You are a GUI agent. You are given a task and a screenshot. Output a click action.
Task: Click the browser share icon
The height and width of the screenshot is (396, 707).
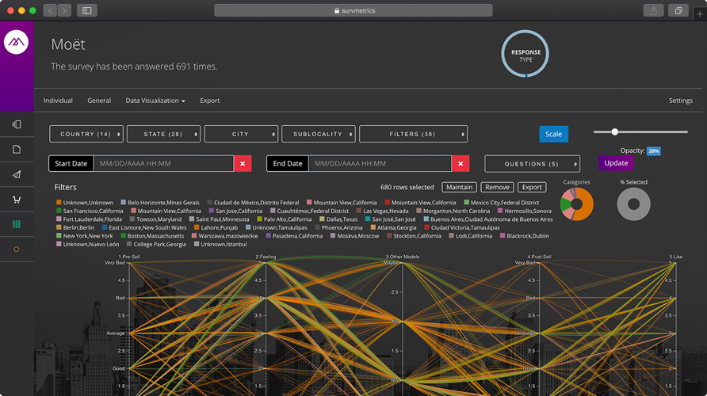653,10
